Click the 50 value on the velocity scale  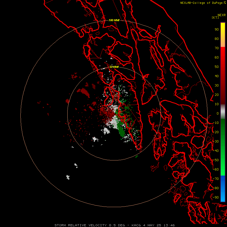pos(217,67)
